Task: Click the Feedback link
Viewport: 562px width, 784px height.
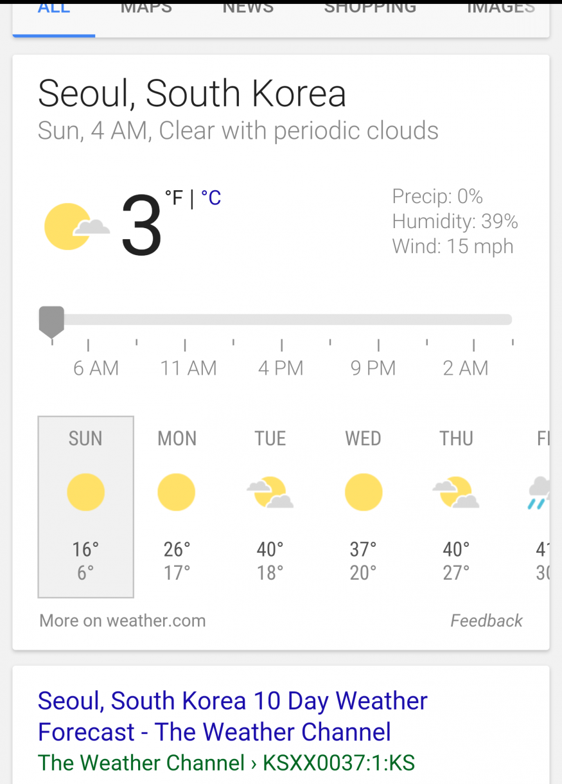Action: pyautogui.click(x=486, y=621)
